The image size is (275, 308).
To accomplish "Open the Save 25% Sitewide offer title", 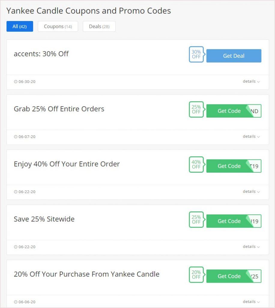I will (44, 219).
